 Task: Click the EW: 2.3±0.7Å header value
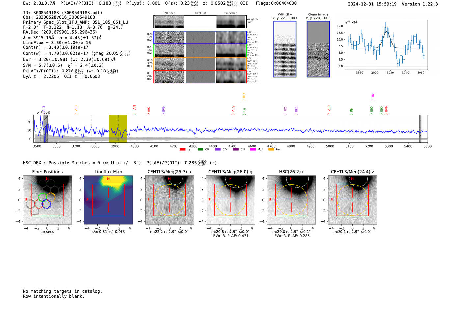[40, 3]
